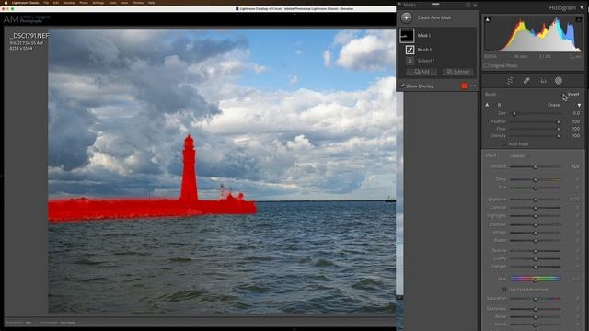Click the Amount value field 100
The width and height of the screenshot is (589, 331).
pyautogui.click(x=575, y=166)
